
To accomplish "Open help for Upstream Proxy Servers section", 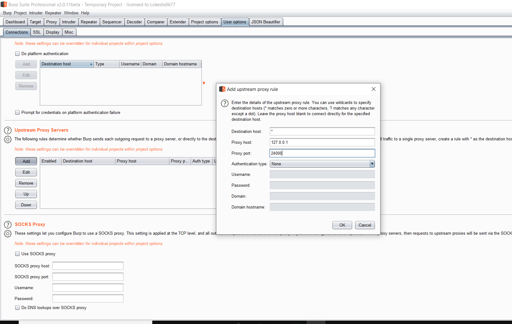I will [x=8, y=130].
